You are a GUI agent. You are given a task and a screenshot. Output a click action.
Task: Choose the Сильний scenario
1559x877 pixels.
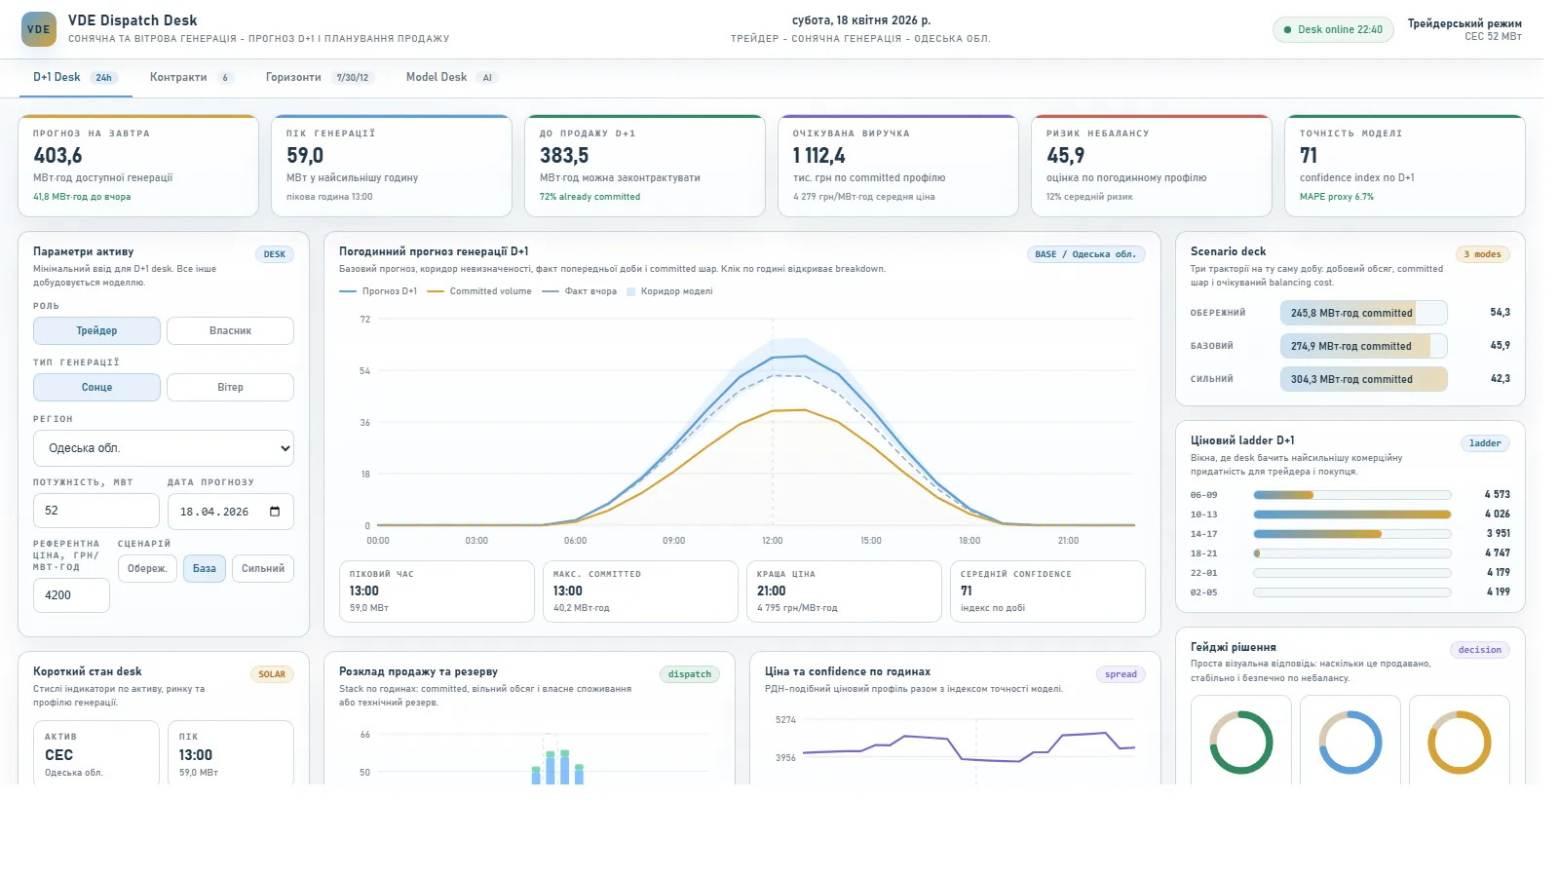[x=263, y=569]
